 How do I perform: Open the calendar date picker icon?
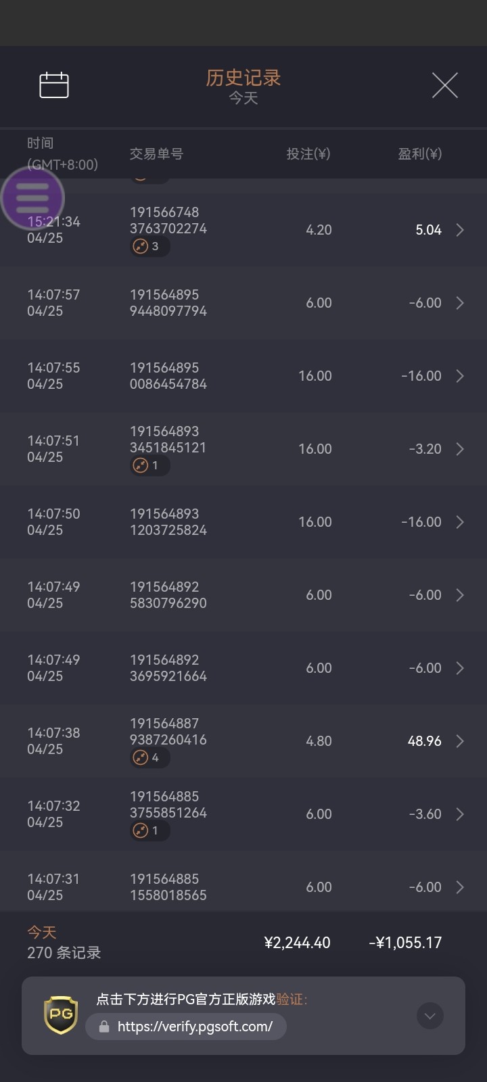click(x=54, y=85)
